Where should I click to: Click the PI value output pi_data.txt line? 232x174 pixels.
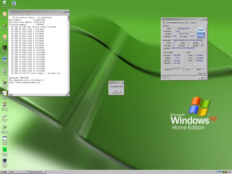pos(36,73)
